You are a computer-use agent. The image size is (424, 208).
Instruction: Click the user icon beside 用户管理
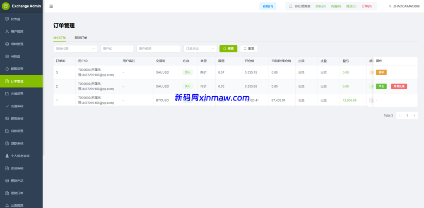point(7,31)
